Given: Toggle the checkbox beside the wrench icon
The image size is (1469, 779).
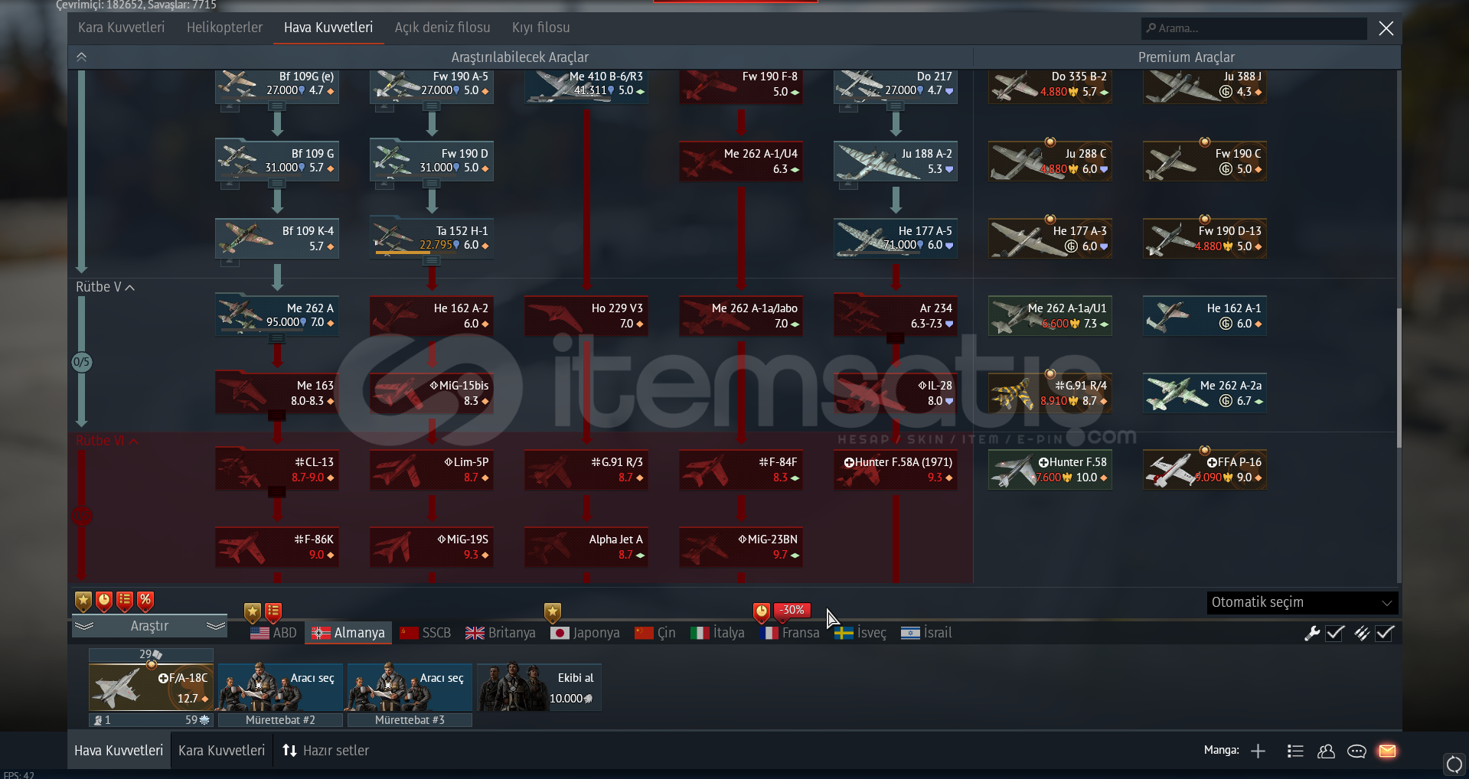Looking at the screenshot, I should [x=1335, y=633].
